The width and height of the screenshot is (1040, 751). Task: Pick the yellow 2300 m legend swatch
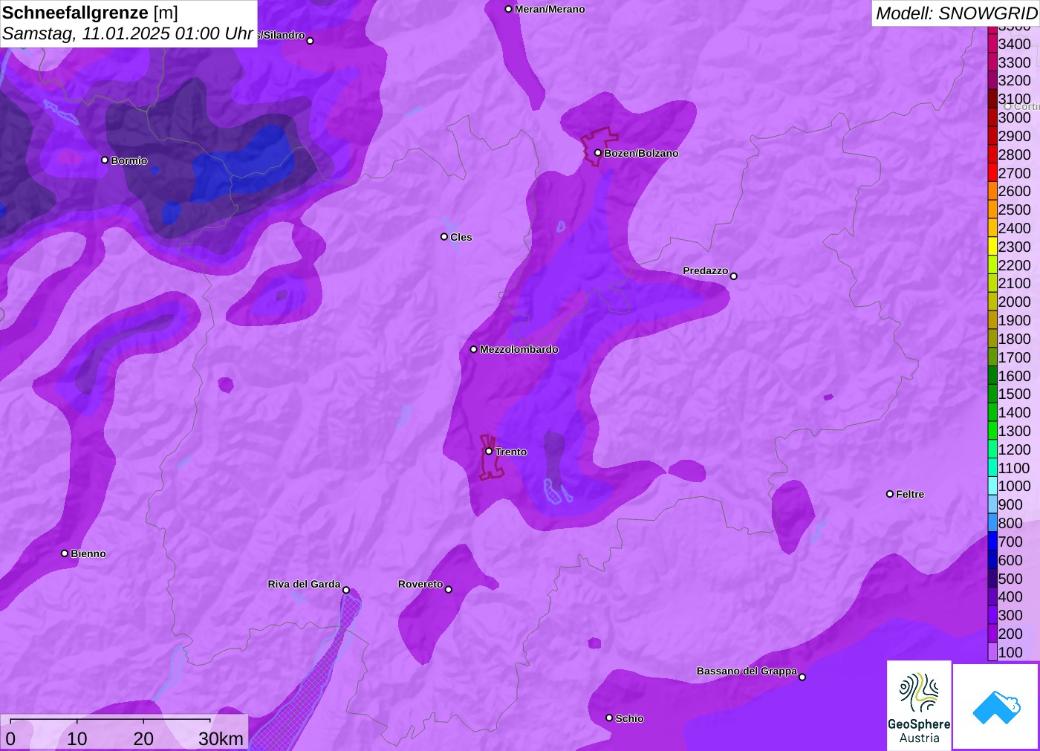[x=992, y=247]
